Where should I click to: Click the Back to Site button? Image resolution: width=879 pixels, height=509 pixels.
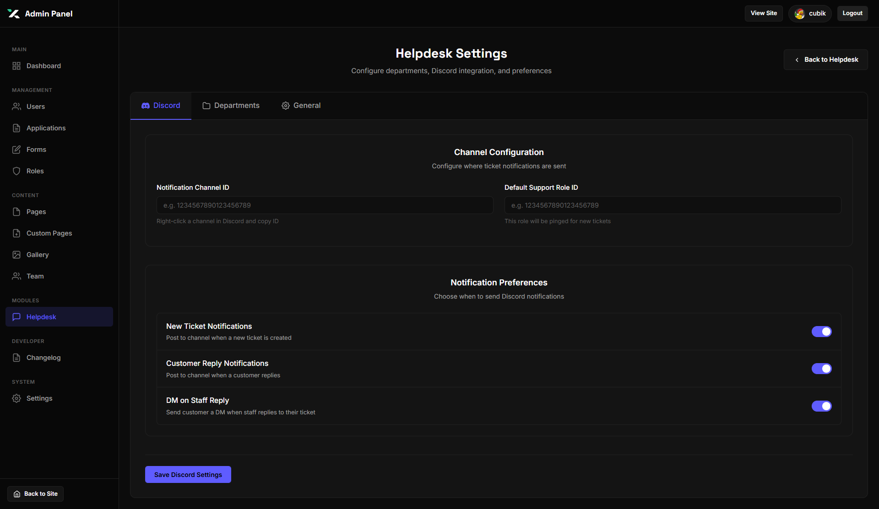click(35, 494)
